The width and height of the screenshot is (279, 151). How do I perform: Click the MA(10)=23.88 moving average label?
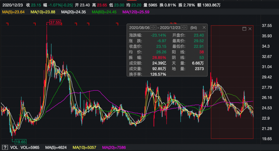pos(43,12)
